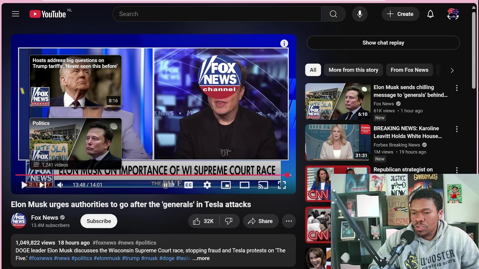The width and height of the screenshot is (479, 269).
Task: Share this video
Action: click(260, 221)
